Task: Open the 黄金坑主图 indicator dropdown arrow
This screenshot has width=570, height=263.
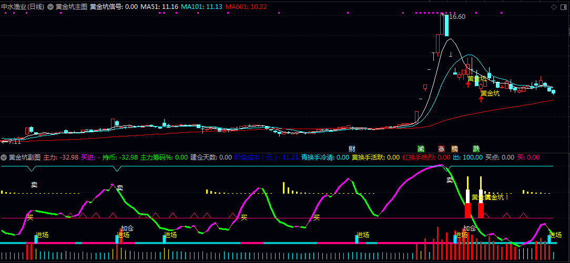Action: click(x=50, y=6)
